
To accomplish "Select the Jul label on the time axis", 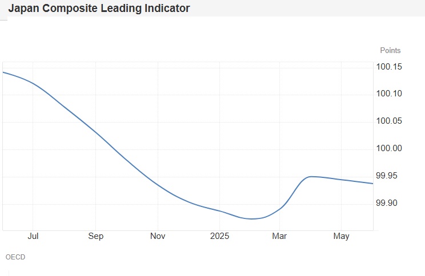I will (33, 236).
